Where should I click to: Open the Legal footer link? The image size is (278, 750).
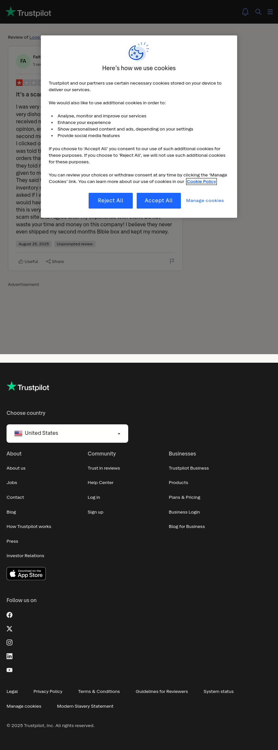coord(12,692)
